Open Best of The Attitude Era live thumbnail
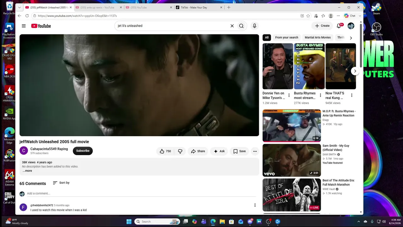 292,195
